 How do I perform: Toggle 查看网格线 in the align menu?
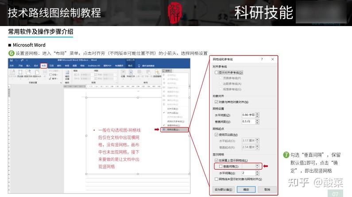pos(174,125)
